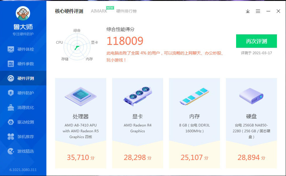Click the download arrow icon at top right
Viewport: 286px width, 176px height.
point(247,11)
